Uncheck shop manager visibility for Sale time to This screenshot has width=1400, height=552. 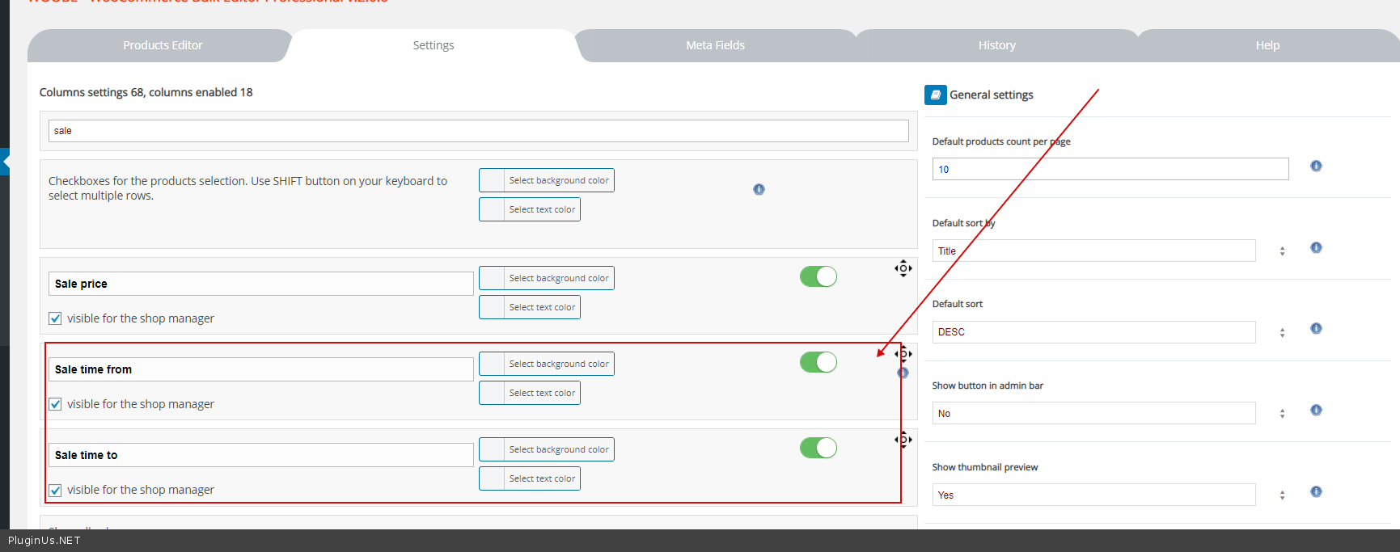click(x=55, y=491)
